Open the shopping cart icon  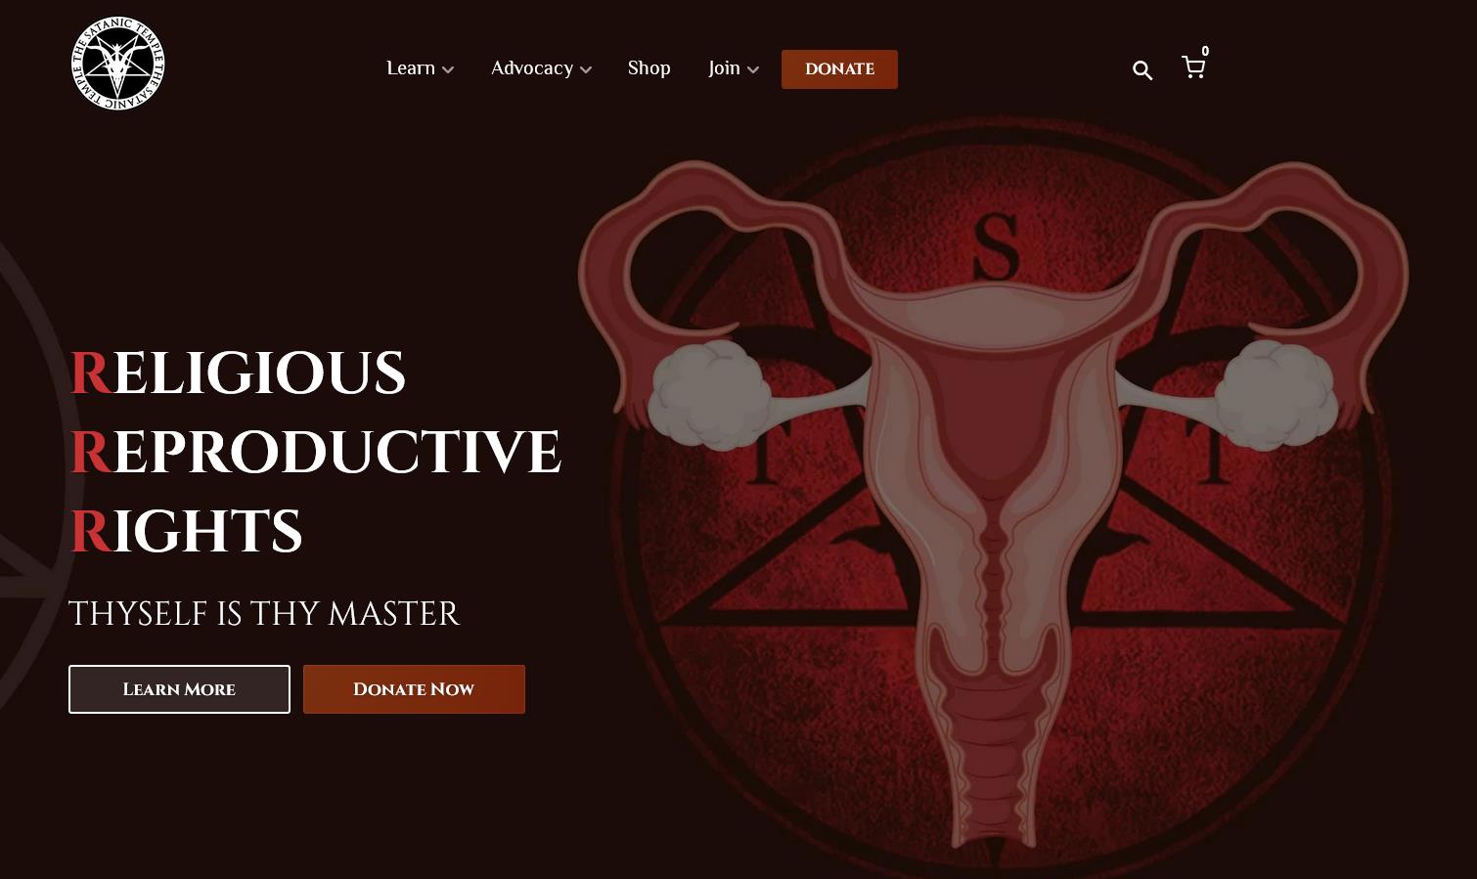(x=1192, y=67)
